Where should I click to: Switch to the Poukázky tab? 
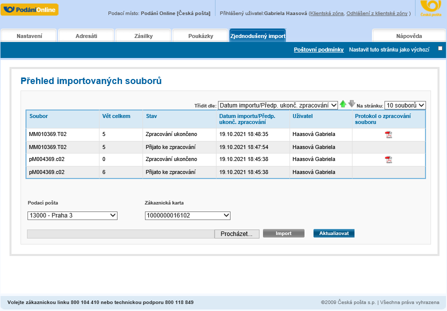(200, 35)
